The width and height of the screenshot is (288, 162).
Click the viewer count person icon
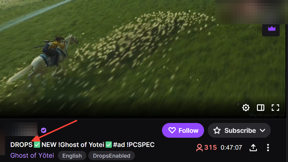click(199, 148)
